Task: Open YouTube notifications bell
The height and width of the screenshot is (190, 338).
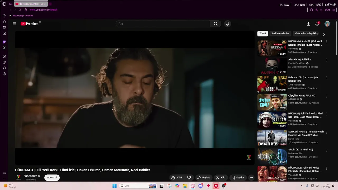Action: 317,24
